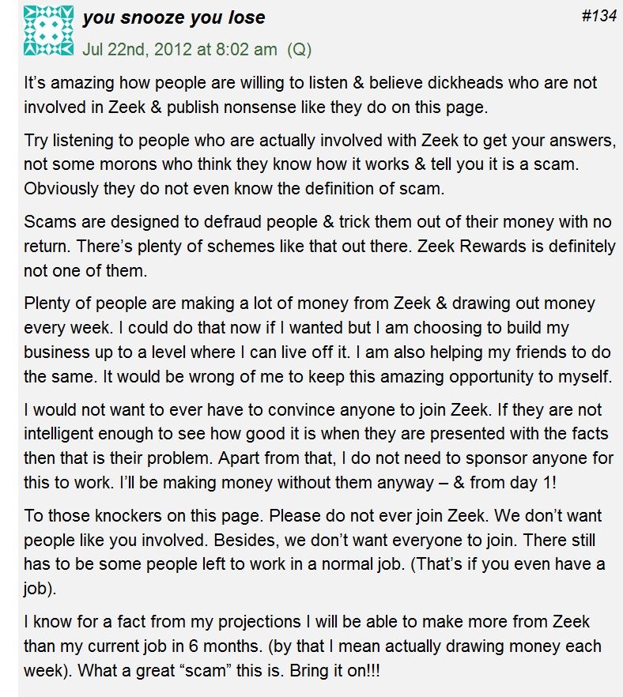The width and height of the screenshot is (623, 697).
Task: Click the paragraph starting 'I know for a fact'
Action: coord(312,646)
